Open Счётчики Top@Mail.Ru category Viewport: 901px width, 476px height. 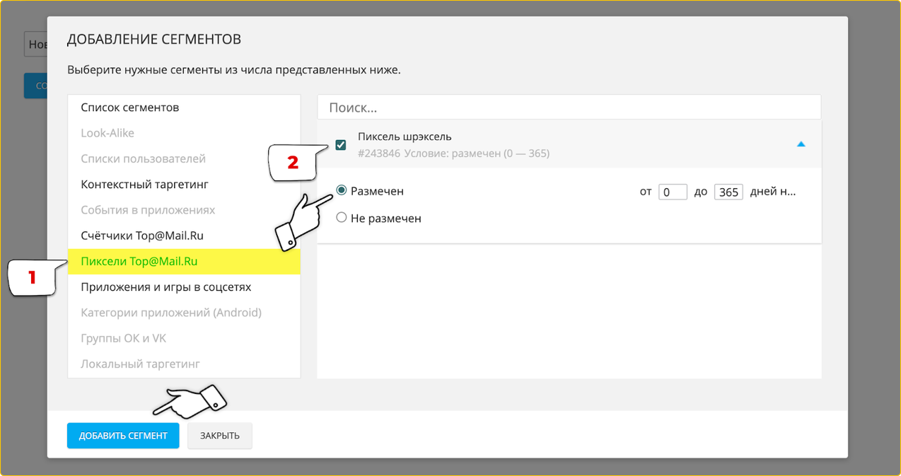pos(142,236)
